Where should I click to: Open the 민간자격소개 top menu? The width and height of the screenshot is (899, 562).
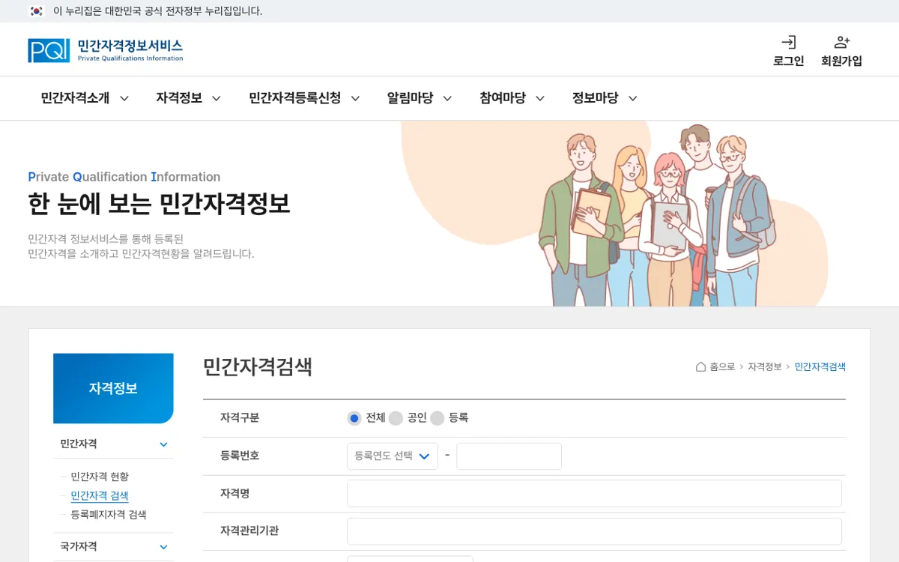coord(75,98)
